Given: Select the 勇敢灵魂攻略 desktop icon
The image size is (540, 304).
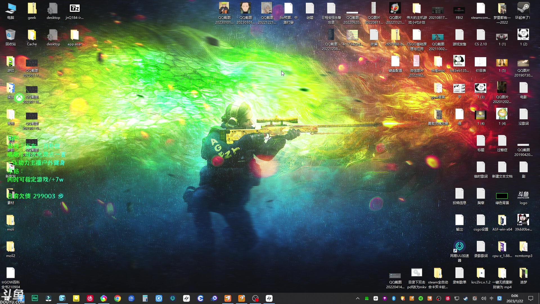Looking at the screenshot, I should click(438, 117).
